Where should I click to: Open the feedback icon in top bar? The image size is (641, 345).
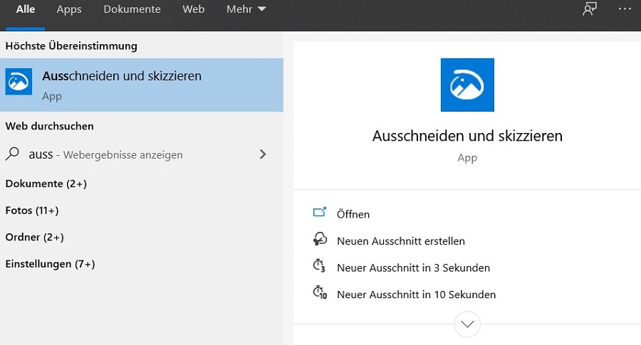coord(589,9)
